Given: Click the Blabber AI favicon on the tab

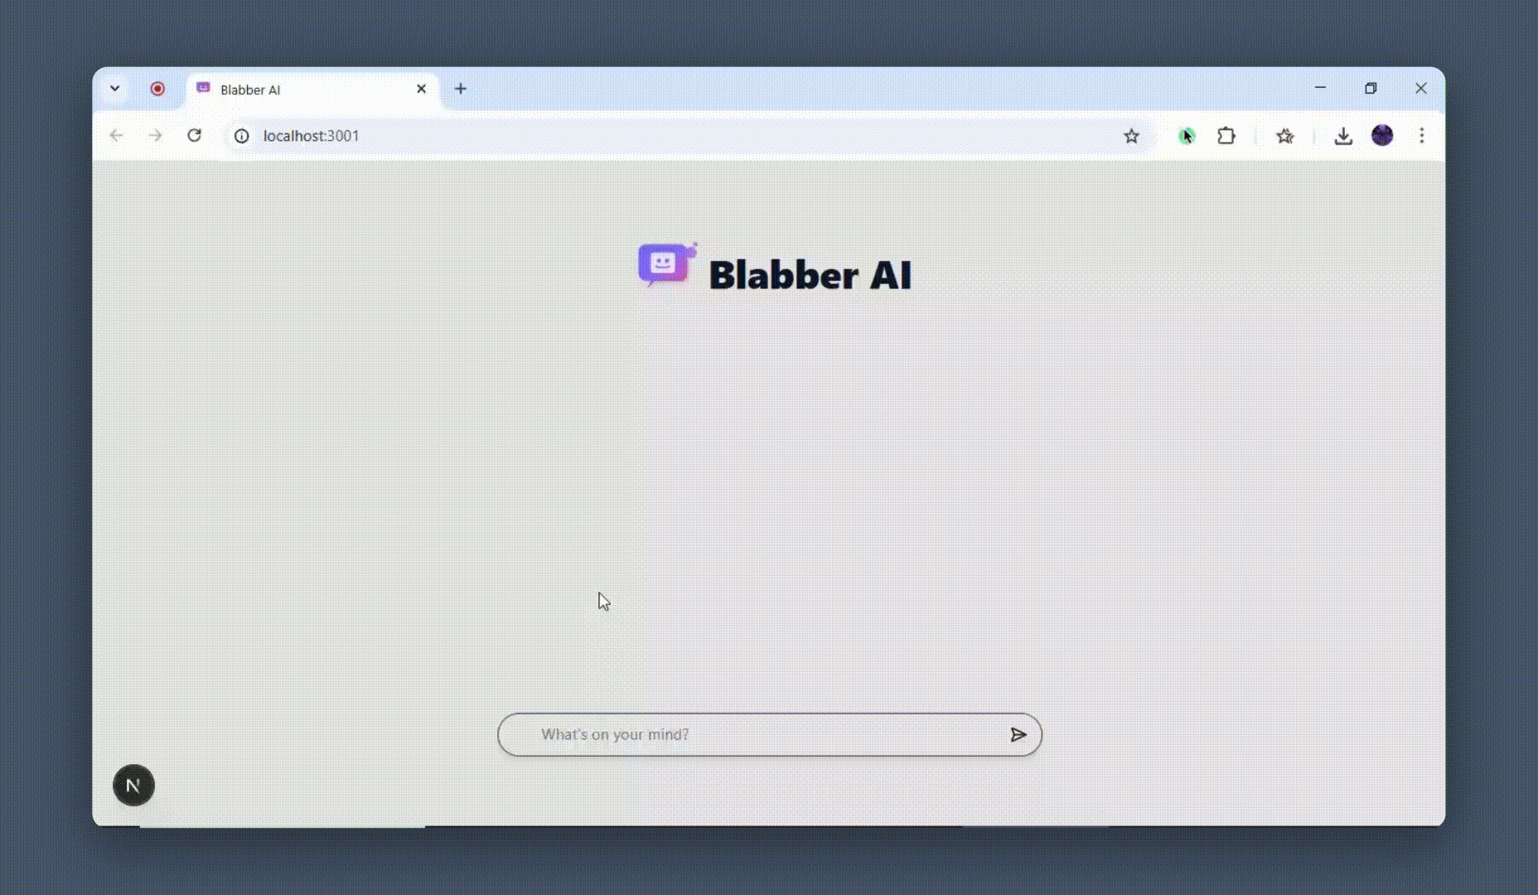Looking at the screenshot, I should coord(203,89).
